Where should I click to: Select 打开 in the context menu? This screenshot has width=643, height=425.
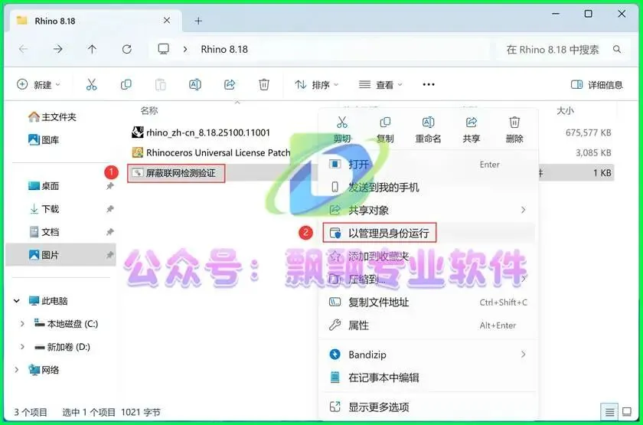coord(428,165)
